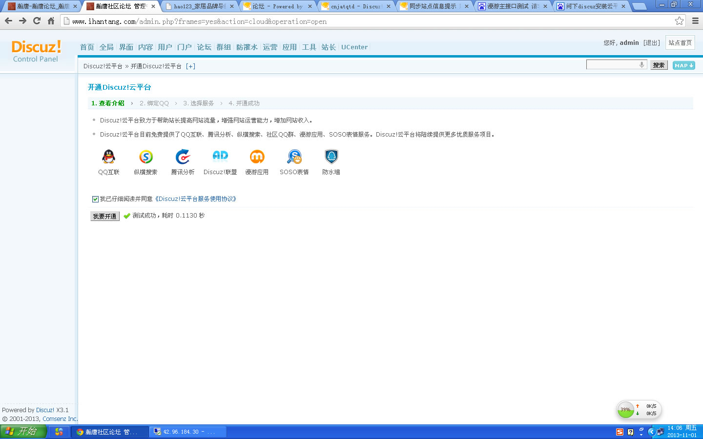The image size is (703, 439).
Task: Close the hao123 browser tab
Action: point(232,6)
